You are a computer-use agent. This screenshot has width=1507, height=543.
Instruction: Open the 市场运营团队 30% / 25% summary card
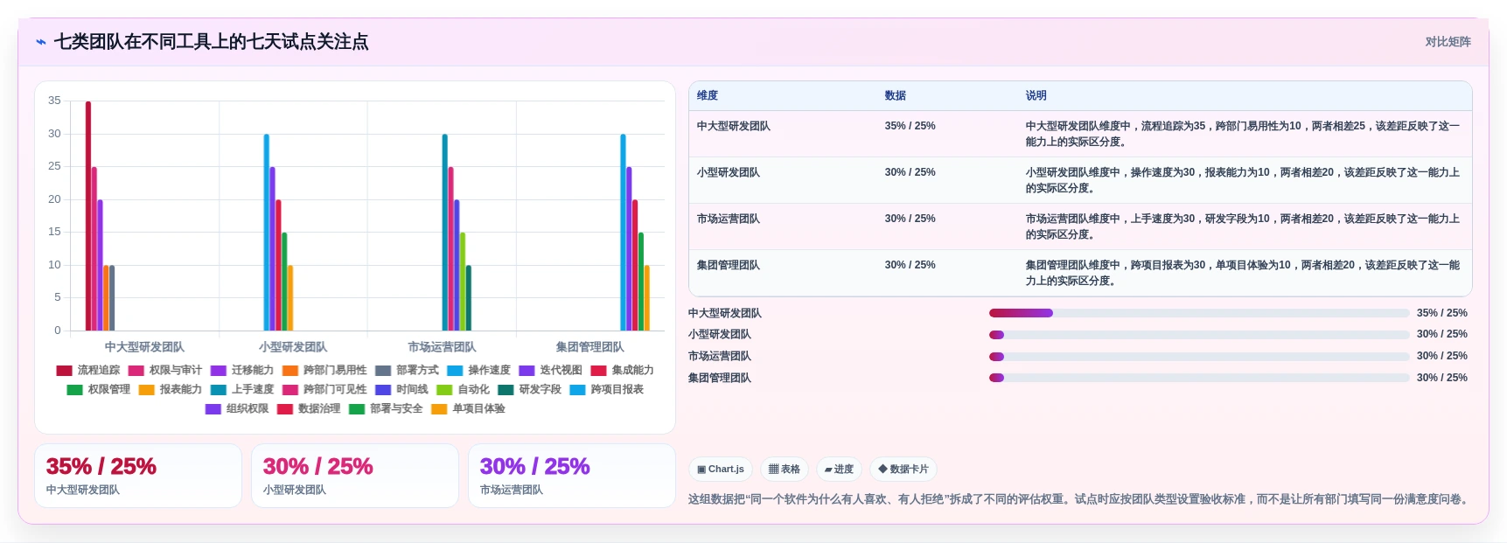pyautogui.click(x=572, y=476)
